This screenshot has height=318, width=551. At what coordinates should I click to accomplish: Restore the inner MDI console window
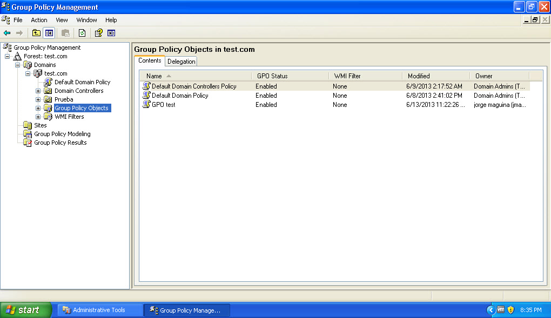pyautogui.click(x=535, y=20)
